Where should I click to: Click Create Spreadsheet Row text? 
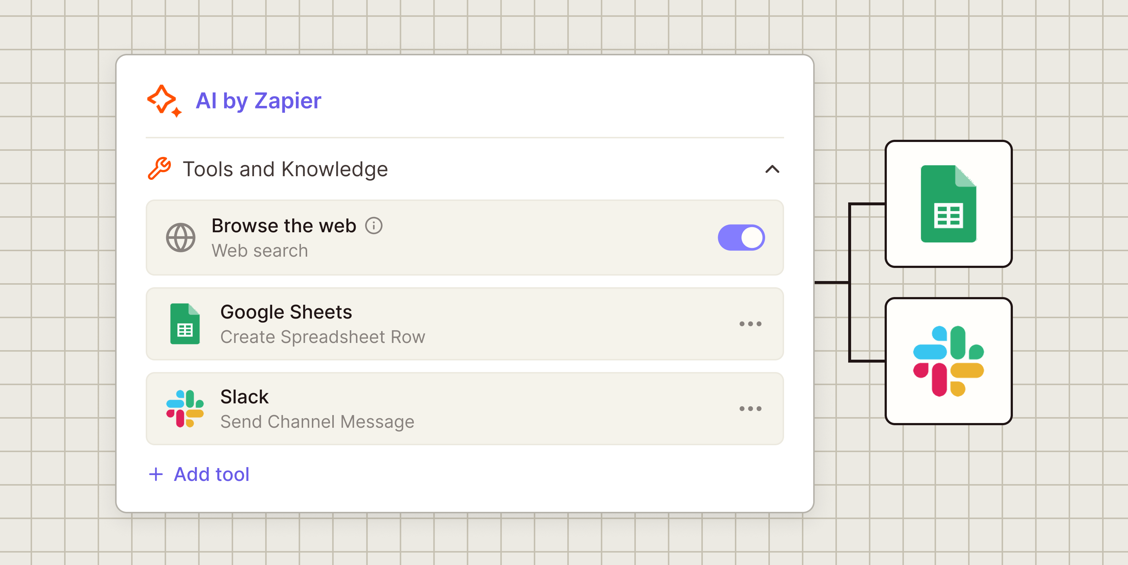[x=323, y=337]
